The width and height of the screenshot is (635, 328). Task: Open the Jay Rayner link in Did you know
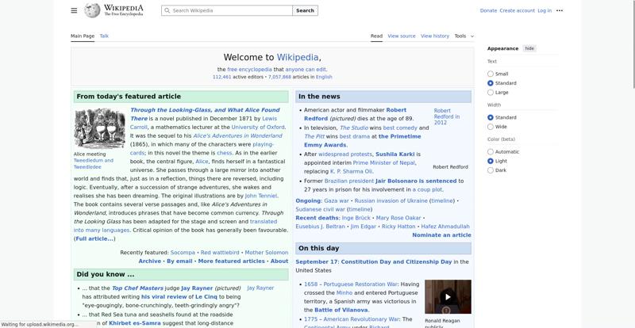[x=197, y=288]
